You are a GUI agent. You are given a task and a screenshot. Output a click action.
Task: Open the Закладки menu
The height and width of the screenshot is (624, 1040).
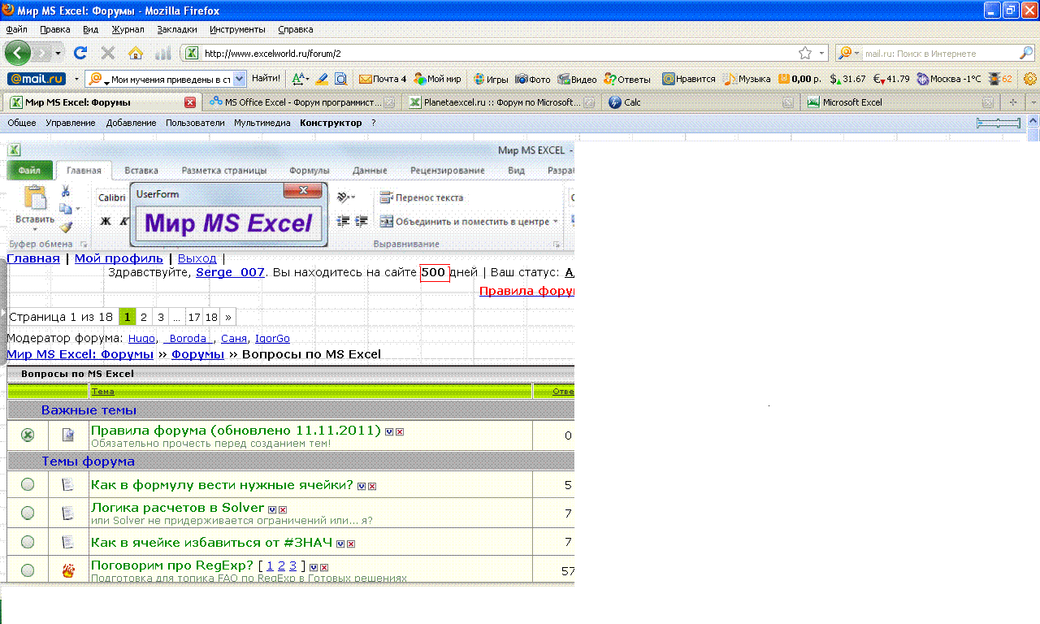pos(176,29)
